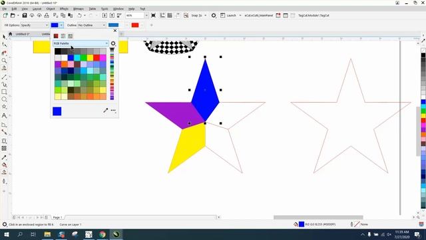426x240 pixels.
Task: Pick the yellow swatch in RGB Palette
Action: [x=90, y=58]
